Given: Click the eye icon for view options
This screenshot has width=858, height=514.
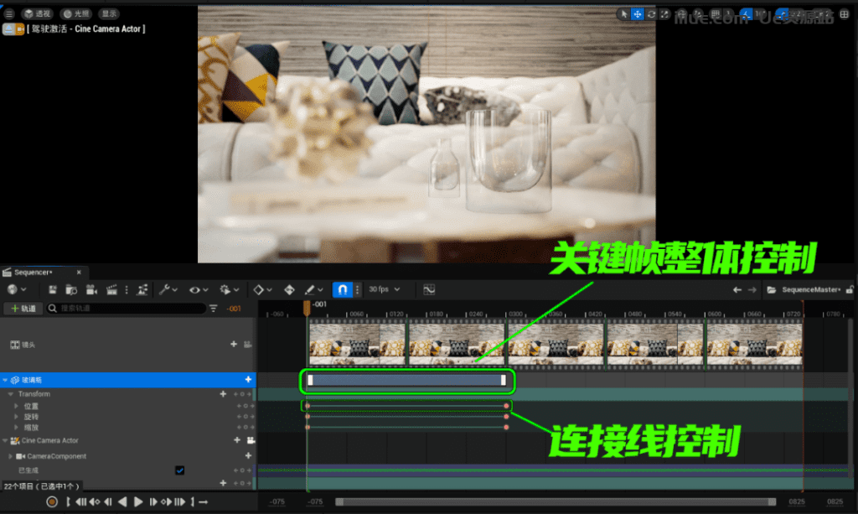Looking at the screenshot, I should (193, 289).
